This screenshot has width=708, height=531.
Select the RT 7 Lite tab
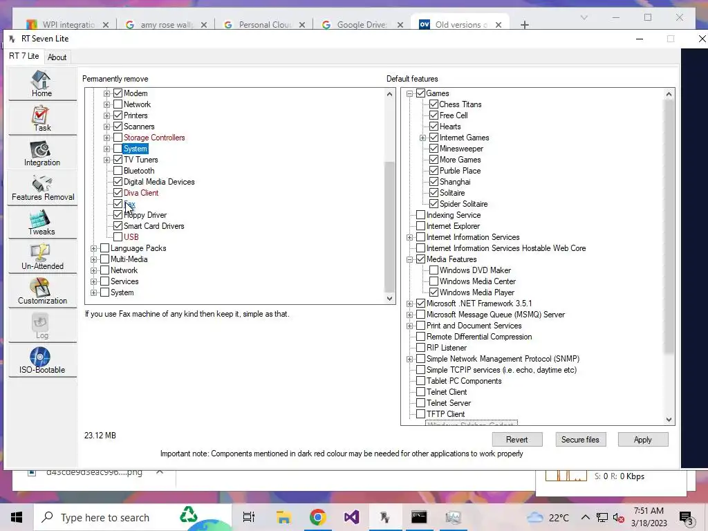point(24,56)
